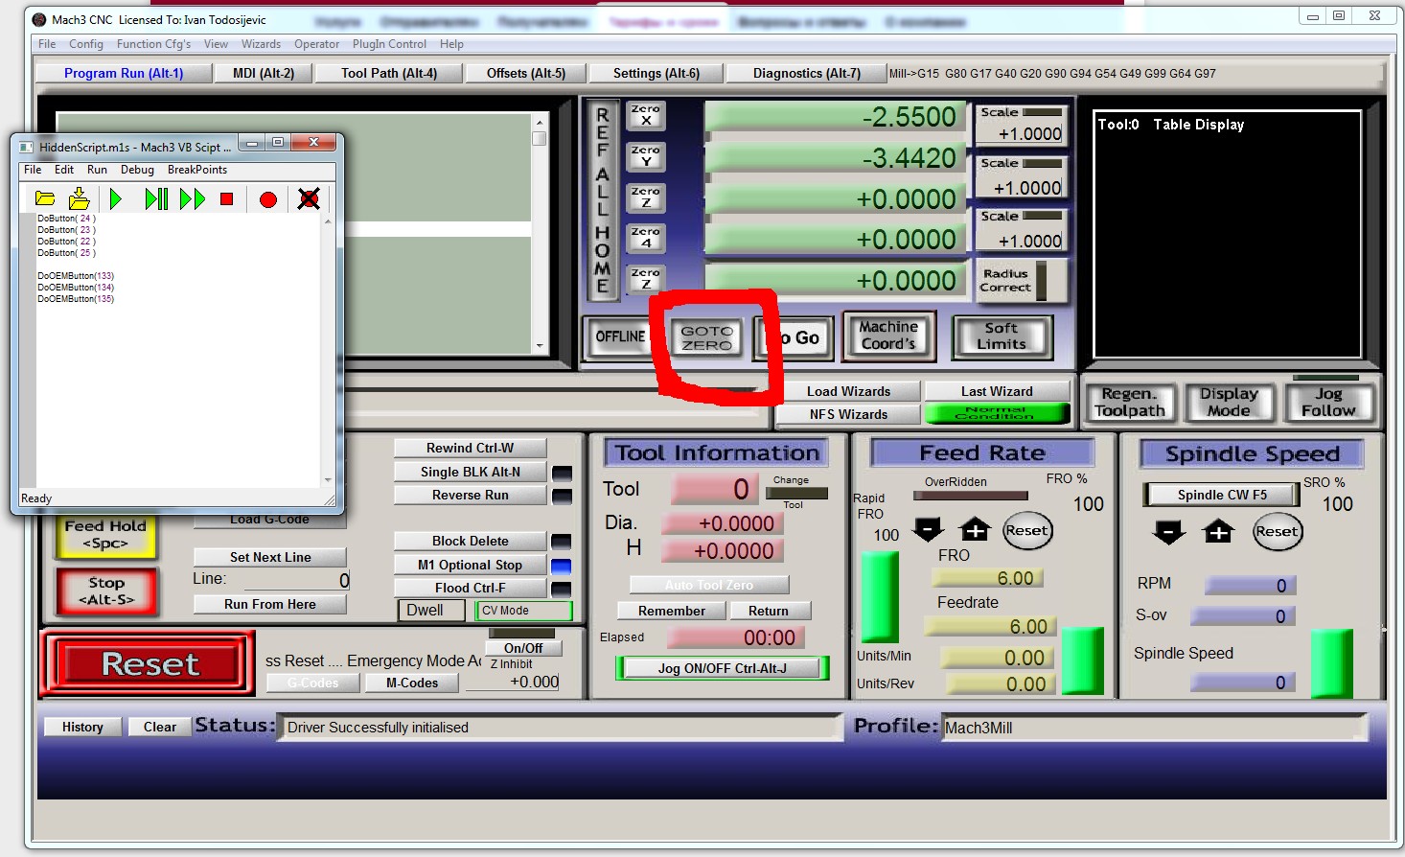This screenshot has width=1405, height=857.
Task: Click the Mach3 CNC title bar icon
Action: (39, 19)
